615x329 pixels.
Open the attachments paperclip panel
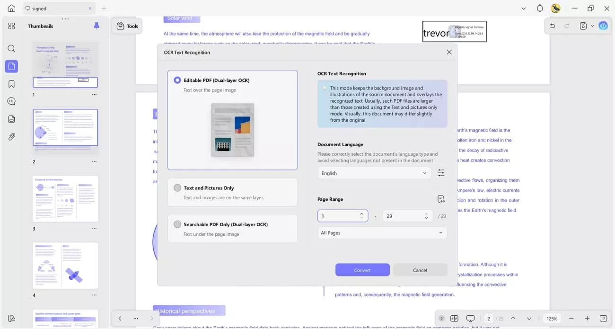11,137
